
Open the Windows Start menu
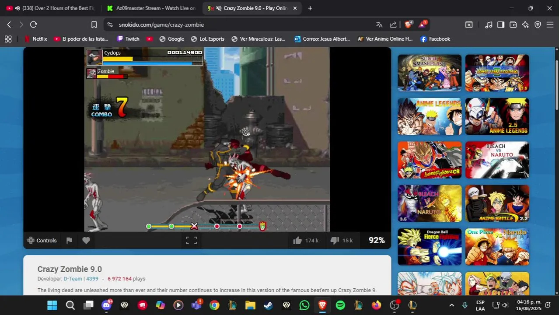[x=52, y=305]
